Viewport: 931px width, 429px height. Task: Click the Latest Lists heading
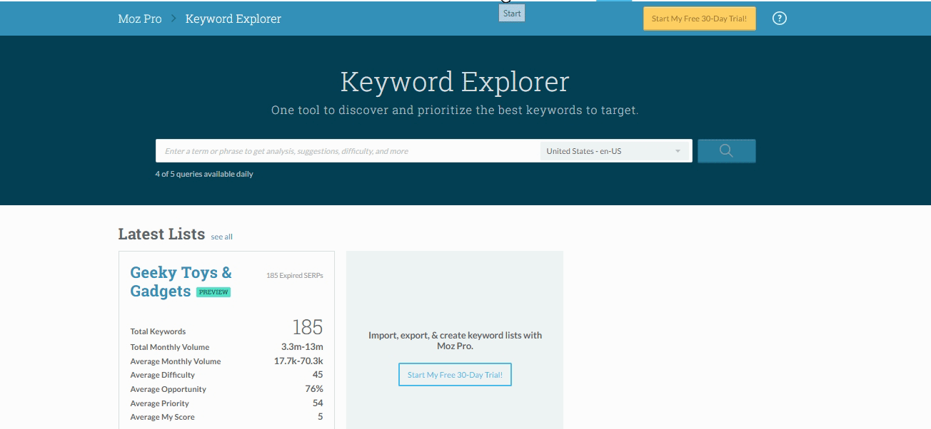[x=161, y=234]
